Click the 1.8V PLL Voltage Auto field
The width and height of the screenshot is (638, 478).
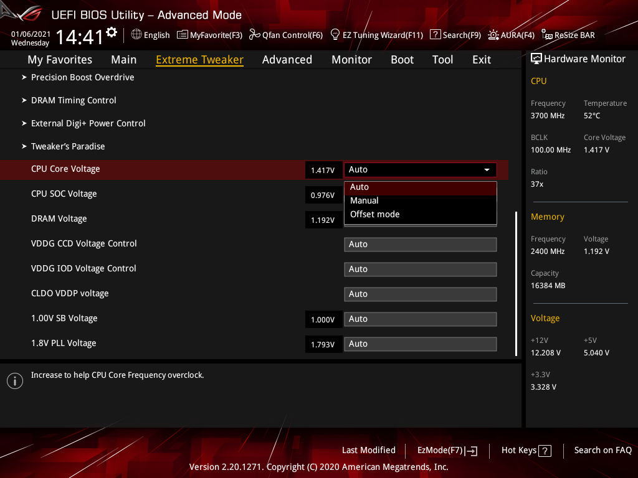click(x=421, y=344)
